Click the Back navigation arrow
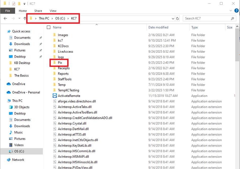This screenshot has height=169, width=240. coord(6,18)
